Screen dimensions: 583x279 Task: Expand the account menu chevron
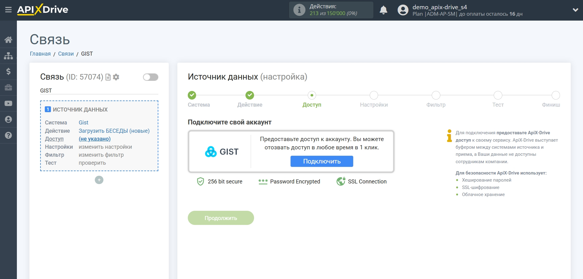point(575,10)
